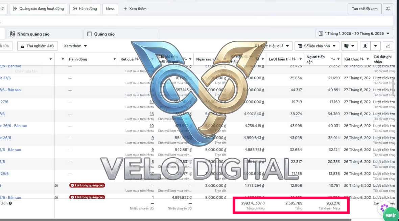
Task: Click cost value '4.997.822 ₫'
Action: point(182,197)
